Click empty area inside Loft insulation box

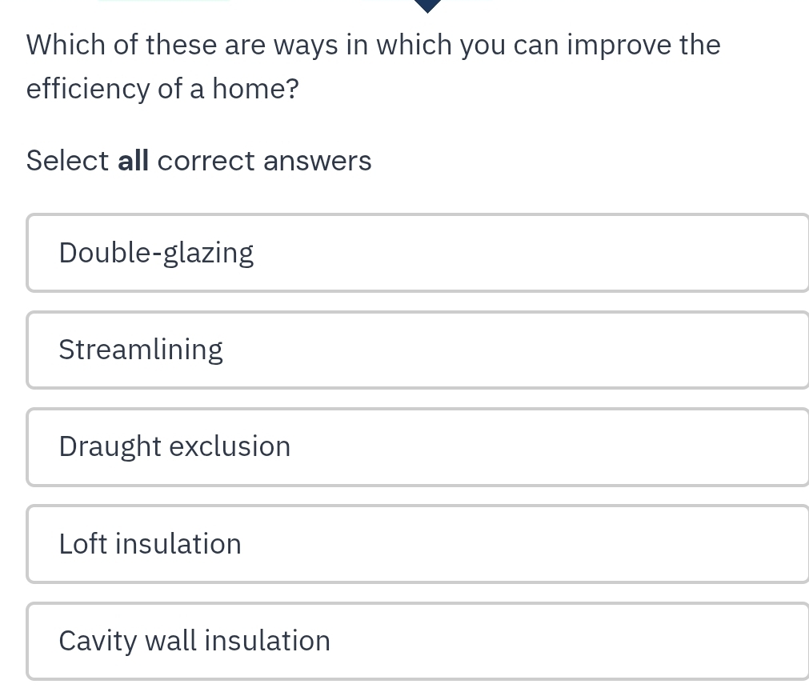[525, 544]
